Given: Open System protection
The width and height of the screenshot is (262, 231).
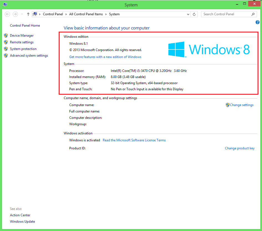Looking at the screenshot, I should 23,49.
